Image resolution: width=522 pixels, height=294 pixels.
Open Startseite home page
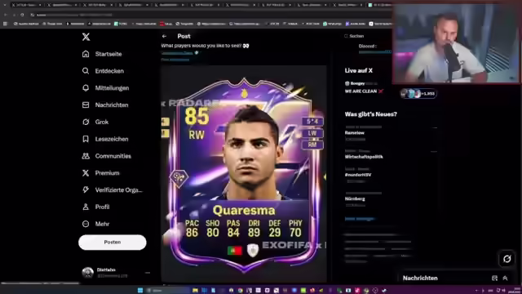[x=102, y=54]
